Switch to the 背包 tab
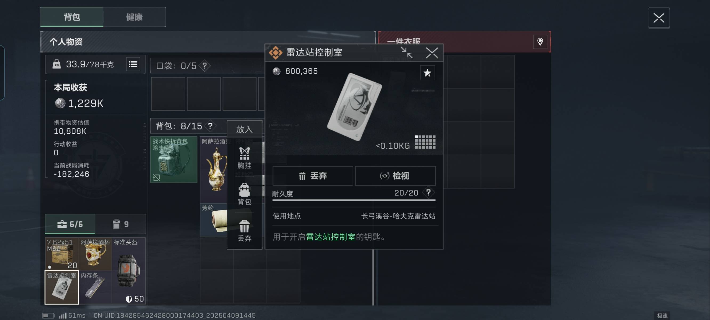710x320 pixels. click(x=72, y=17)
